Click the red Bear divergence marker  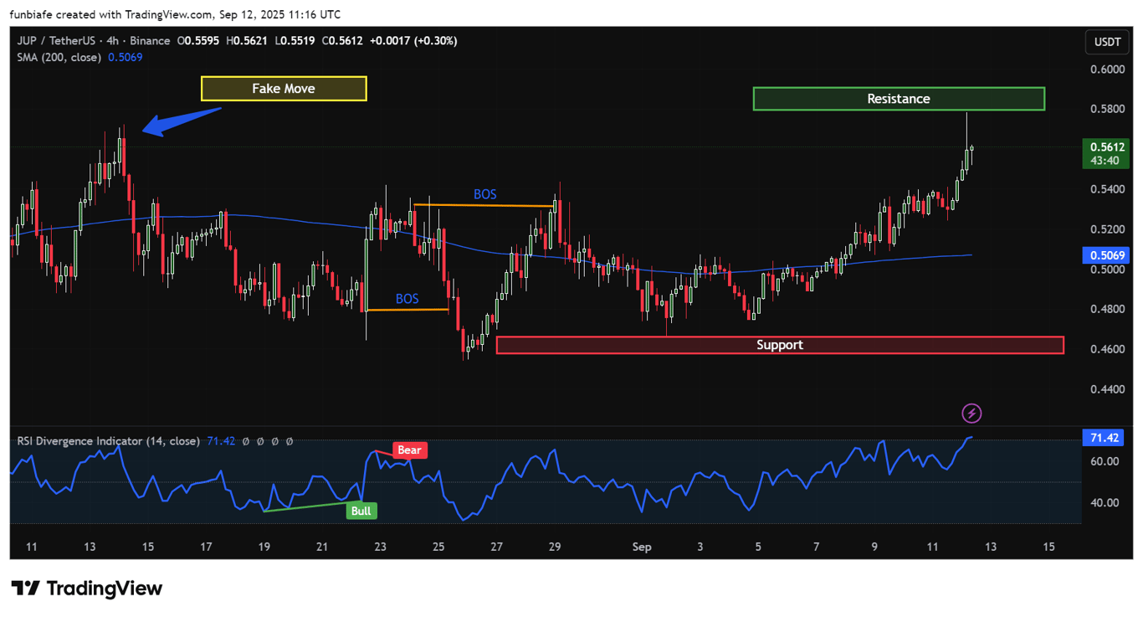409,450
